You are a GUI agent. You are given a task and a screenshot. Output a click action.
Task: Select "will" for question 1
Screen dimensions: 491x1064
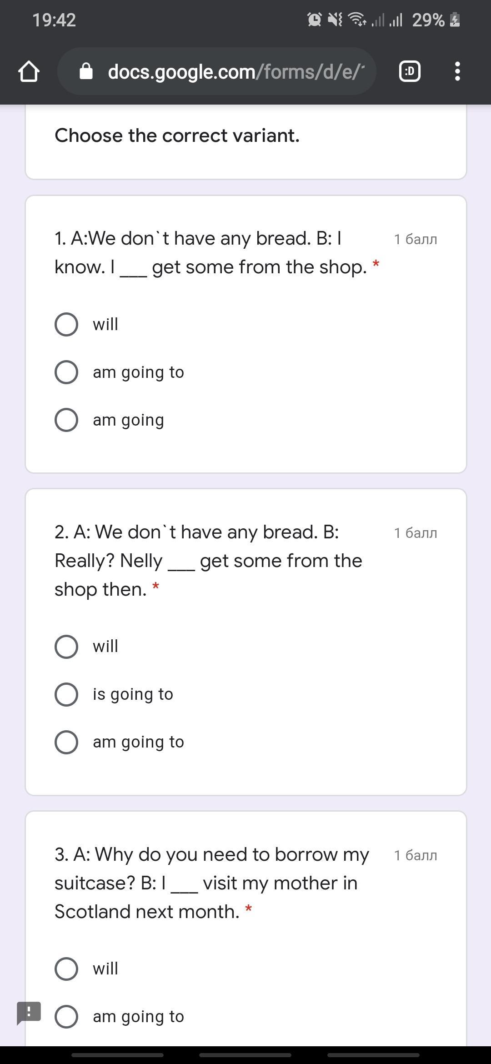point(66,324)
